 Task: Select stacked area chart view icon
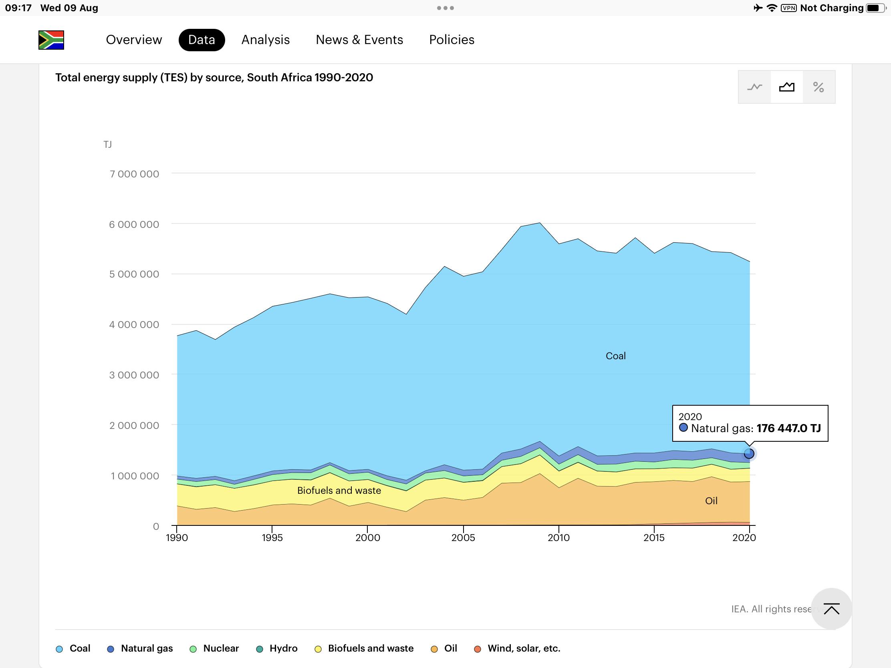click(787, 87)
